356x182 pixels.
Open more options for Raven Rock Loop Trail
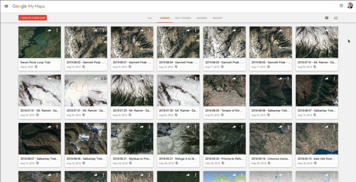coord(57,31)
